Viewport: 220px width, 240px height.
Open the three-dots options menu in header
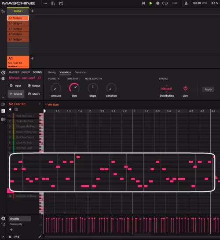(x=45, y=3)
